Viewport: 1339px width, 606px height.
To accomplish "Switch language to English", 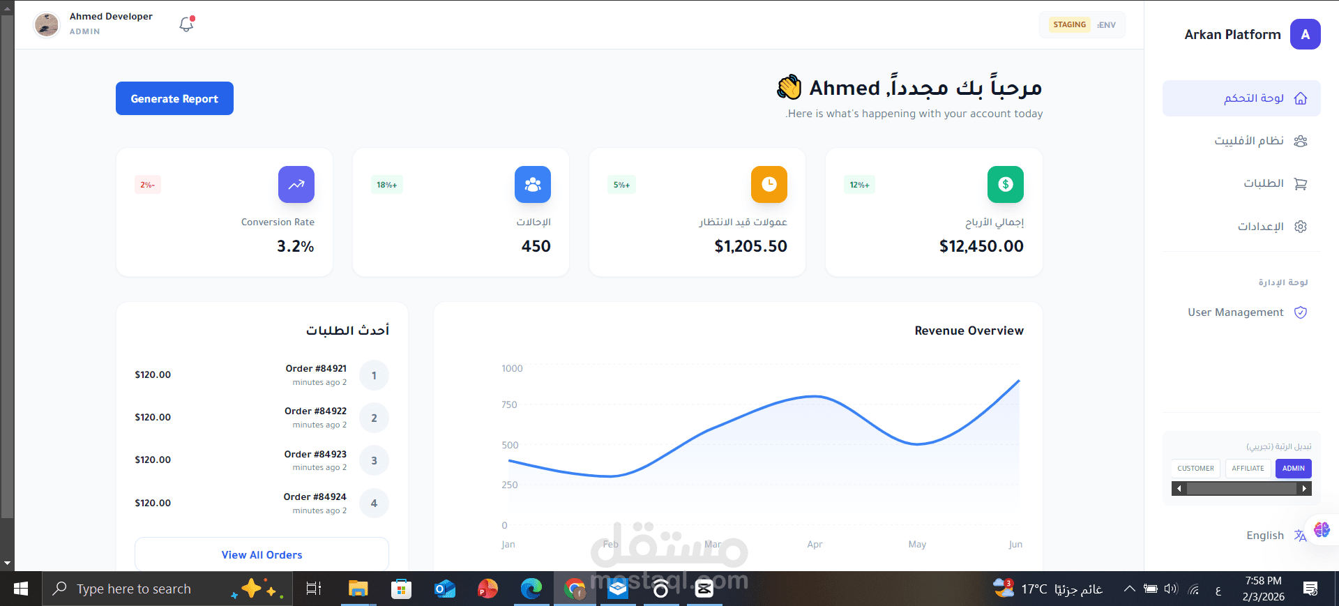I will point(1264,536).
